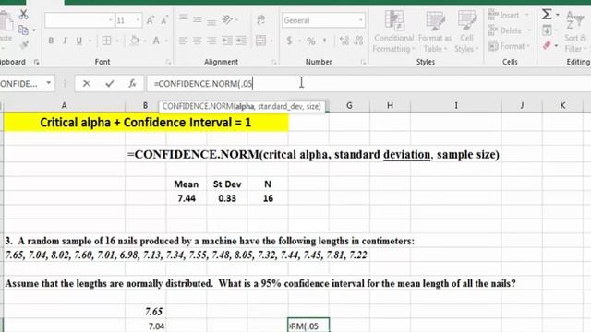Screen dimensions: 591x332
Task: Click the cell containing 0.33 St Dev
Action: tap(227, 198)
